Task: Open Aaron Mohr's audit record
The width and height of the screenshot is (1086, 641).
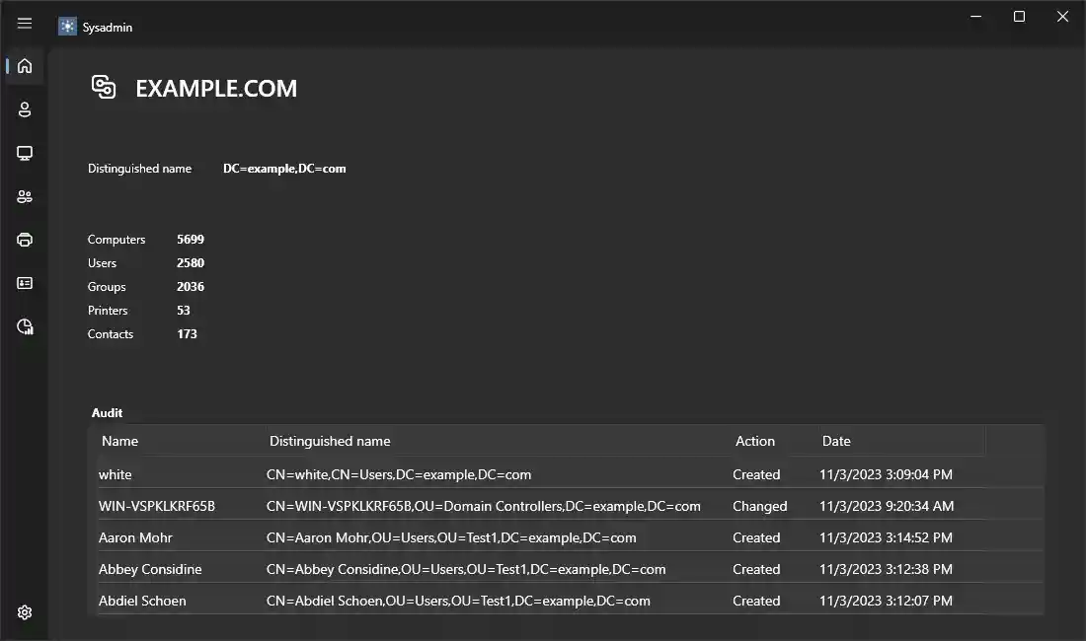Action: click(395, 537)
